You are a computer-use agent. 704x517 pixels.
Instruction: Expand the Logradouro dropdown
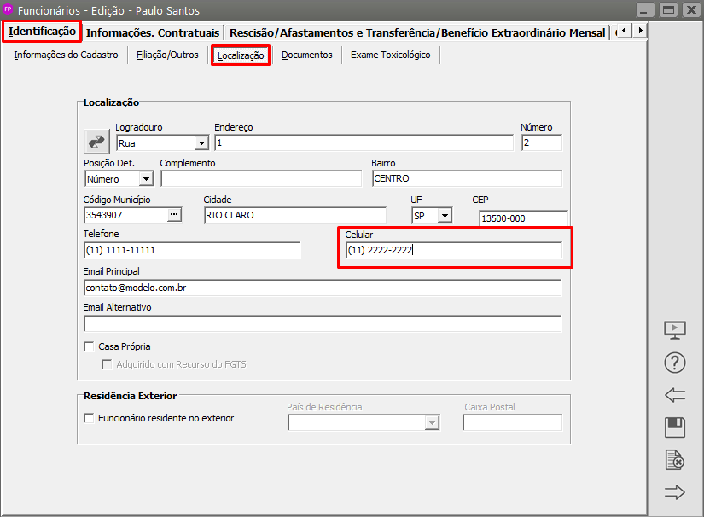(201, 143)
